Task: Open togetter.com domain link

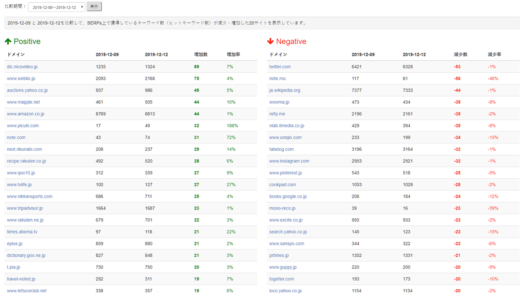Action: coord(282,279)
